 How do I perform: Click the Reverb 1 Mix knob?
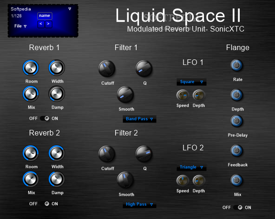click(x=31, y=94)
